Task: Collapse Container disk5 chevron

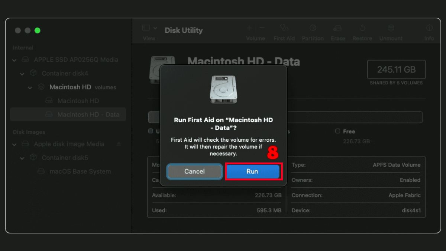Action: coord(22,158)
